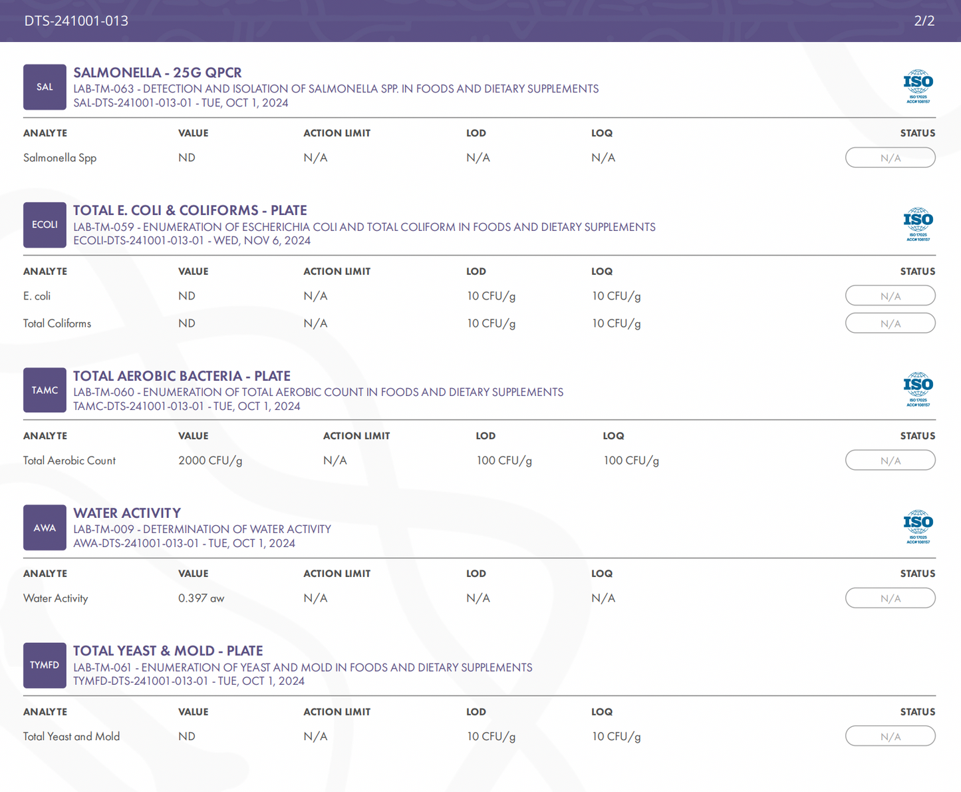Click the 2000 CFU/g aerobic count value
Image resolution: width=961 pixels, height=792 pixels.
[210, 461]
